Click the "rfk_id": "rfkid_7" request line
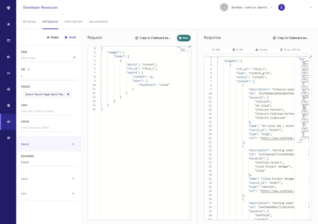This screenshot has height=224, width=318. tap(141, 69)
